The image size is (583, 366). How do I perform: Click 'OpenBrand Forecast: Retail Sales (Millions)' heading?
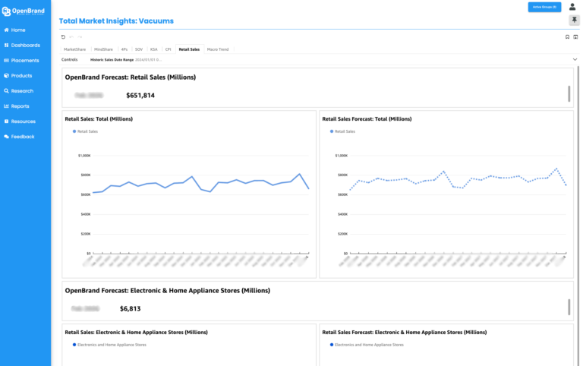tap(131, 77)
